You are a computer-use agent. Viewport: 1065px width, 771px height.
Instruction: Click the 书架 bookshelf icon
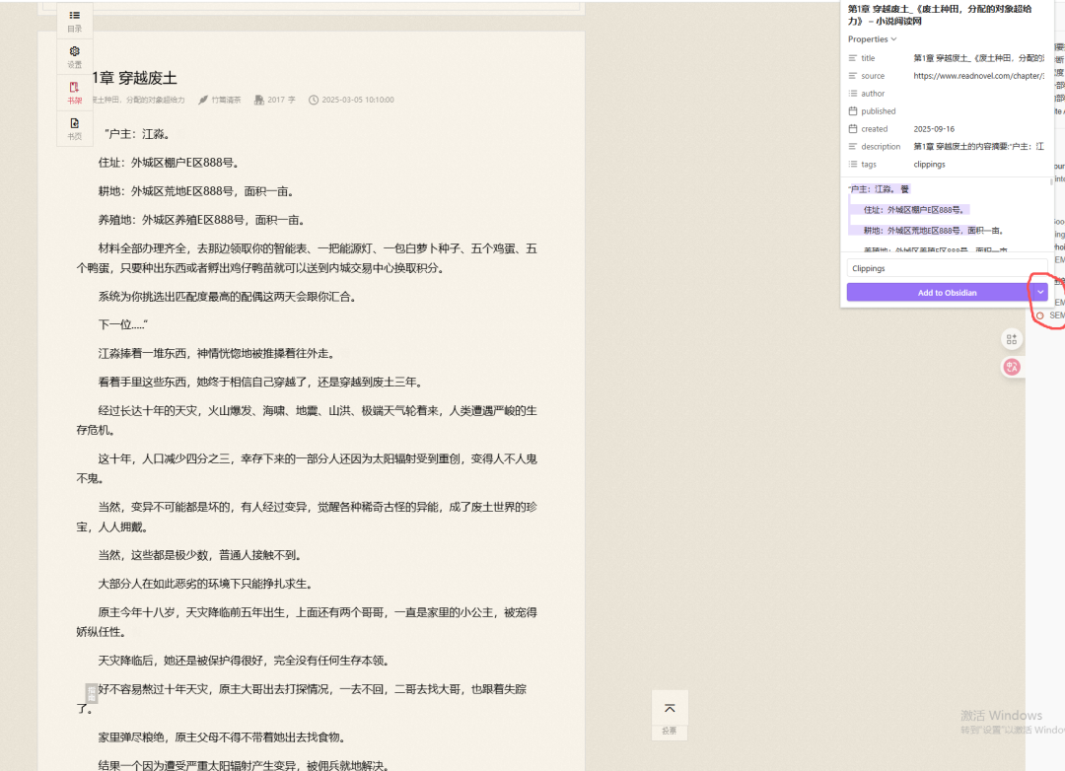tap(74, 92)
